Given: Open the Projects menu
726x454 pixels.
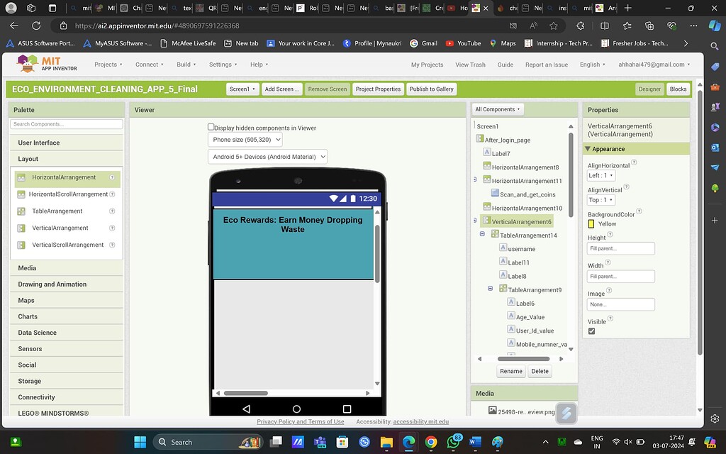Looking at the screenshot, I should point(106,64).
